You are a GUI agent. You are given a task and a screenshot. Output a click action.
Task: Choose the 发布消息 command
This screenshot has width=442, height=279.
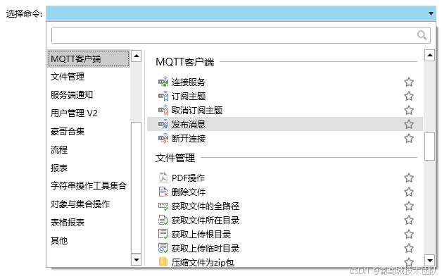[x=285, y=125]
